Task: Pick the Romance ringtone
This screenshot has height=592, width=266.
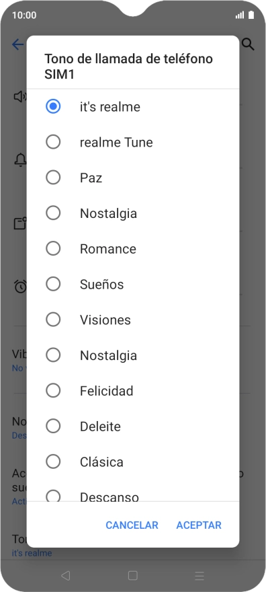Action: click(132, 248)
